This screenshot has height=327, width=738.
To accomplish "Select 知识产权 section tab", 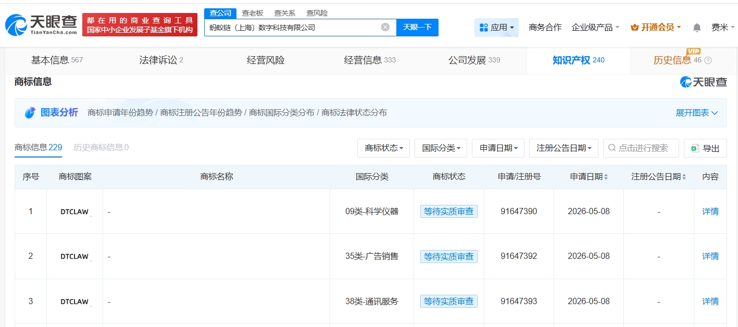I will click(578, 60).
